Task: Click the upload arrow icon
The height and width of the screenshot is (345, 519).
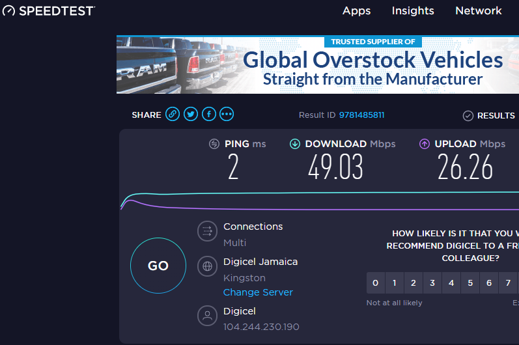Action: (x=425, y=144)
